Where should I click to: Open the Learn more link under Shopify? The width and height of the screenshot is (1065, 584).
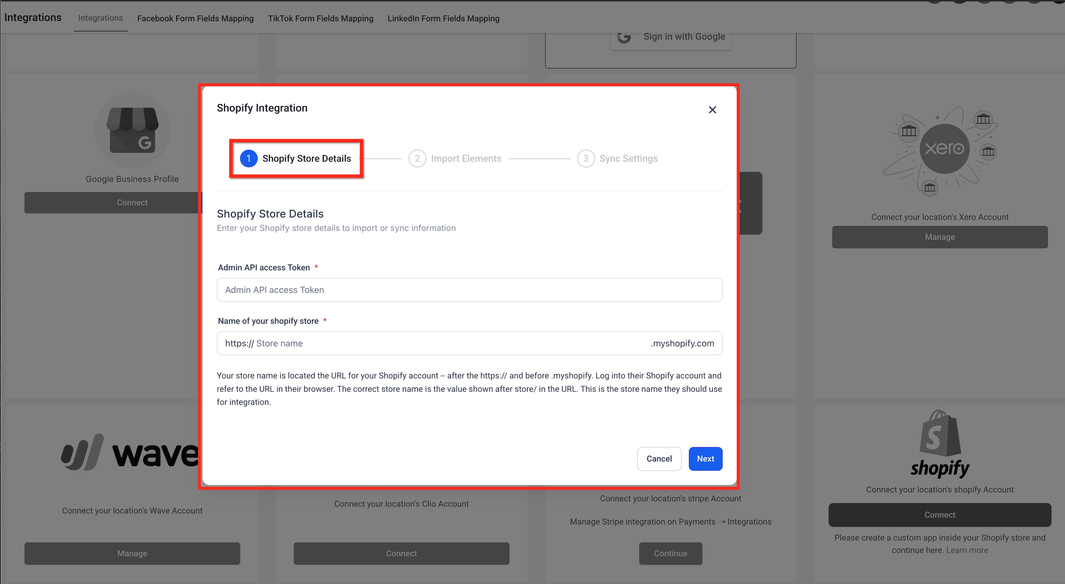[x=967, y=550]
